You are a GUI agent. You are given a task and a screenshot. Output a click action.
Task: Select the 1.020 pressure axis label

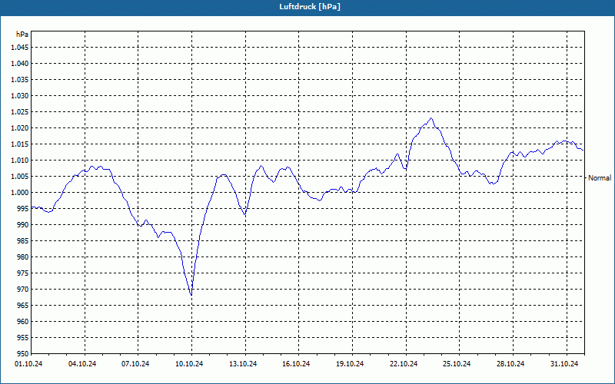(x=20, y=128)
